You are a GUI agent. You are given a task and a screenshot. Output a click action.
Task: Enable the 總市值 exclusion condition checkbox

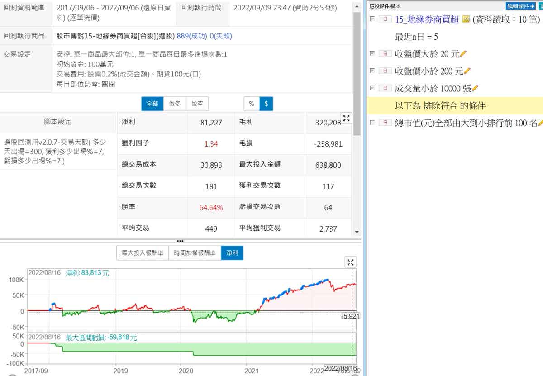(x=372, y=123)
